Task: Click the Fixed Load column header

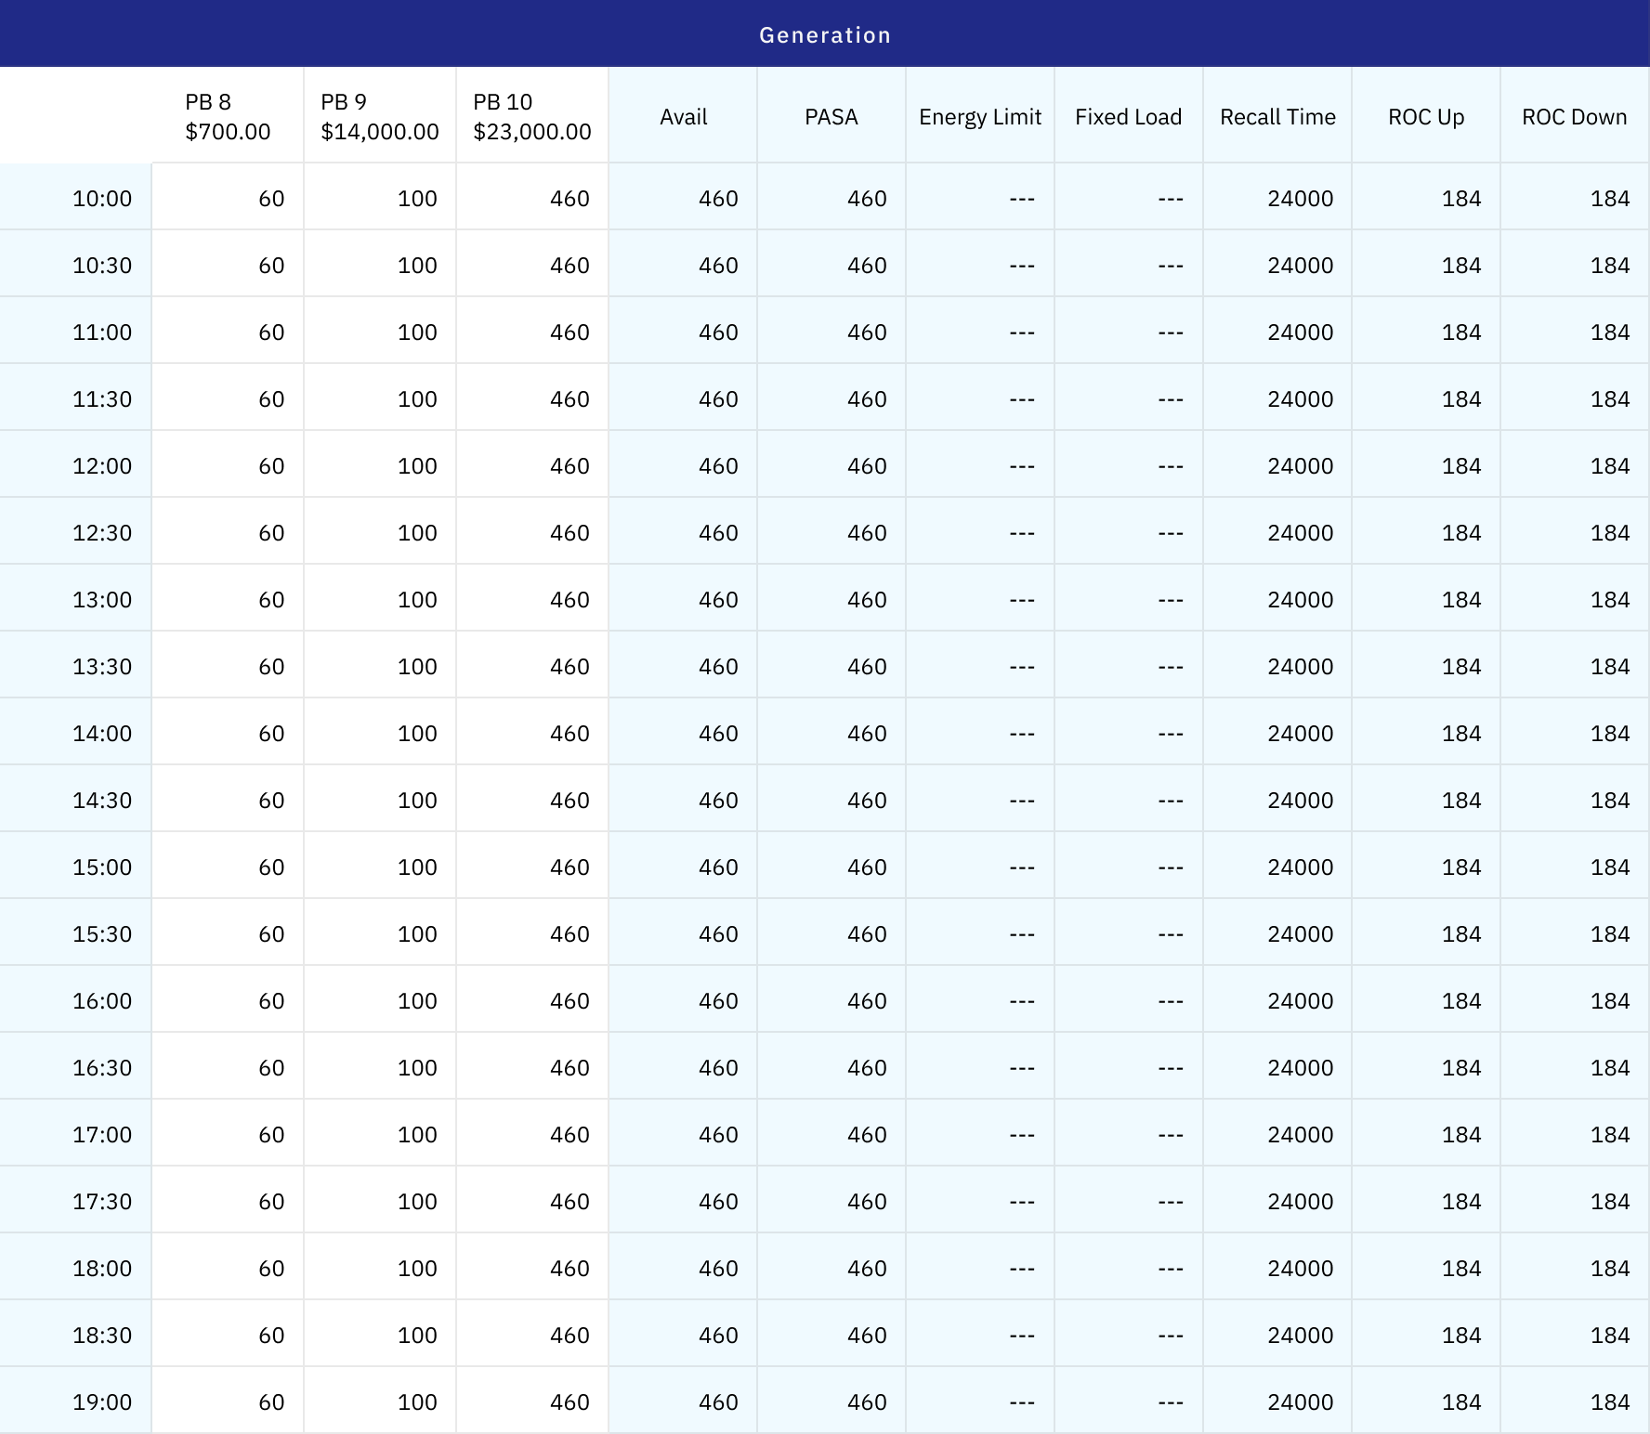Action: pyautogui.click(x=1128, y=117)
